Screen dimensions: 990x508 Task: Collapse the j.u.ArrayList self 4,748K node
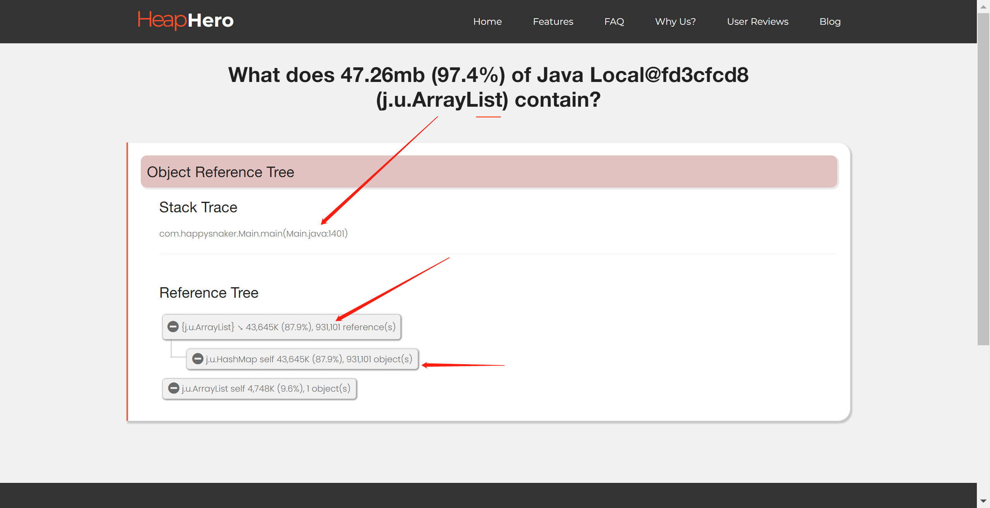point(174,388)
